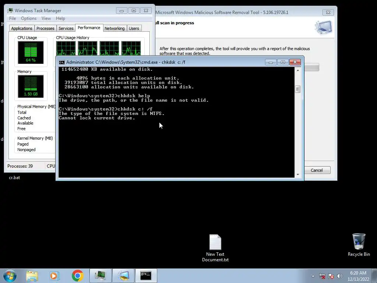This screenshot has width=377, height=283.
Task: Close the cmd.exe window
Action: pyautogui.click(x=295, y=62)
